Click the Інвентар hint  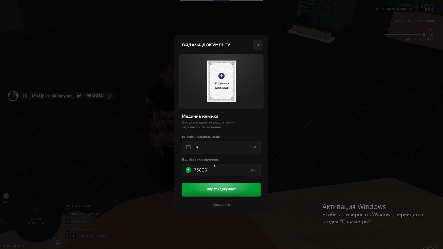[x=75, y=221]
